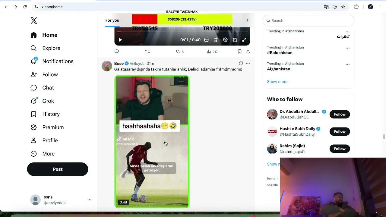This screenshot has height=217, width=386.
Task: Open History from the sidebar
Action: [x=45, y=114]
